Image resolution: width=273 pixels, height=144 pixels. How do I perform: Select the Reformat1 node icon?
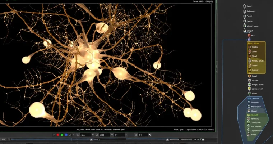click(x=245, y=11)
